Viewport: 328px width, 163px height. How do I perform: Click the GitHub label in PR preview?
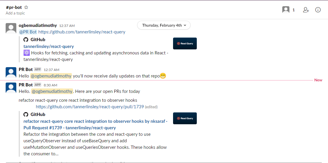pos(38,114)
